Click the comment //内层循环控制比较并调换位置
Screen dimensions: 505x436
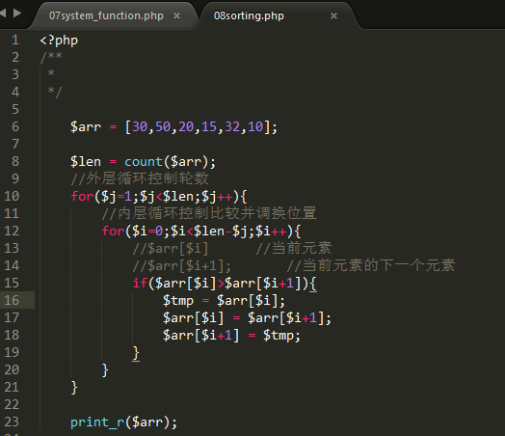click(209, 213)
